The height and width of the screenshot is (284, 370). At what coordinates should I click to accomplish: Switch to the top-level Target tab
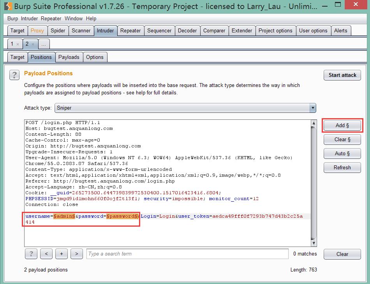(x=17, y=31)
